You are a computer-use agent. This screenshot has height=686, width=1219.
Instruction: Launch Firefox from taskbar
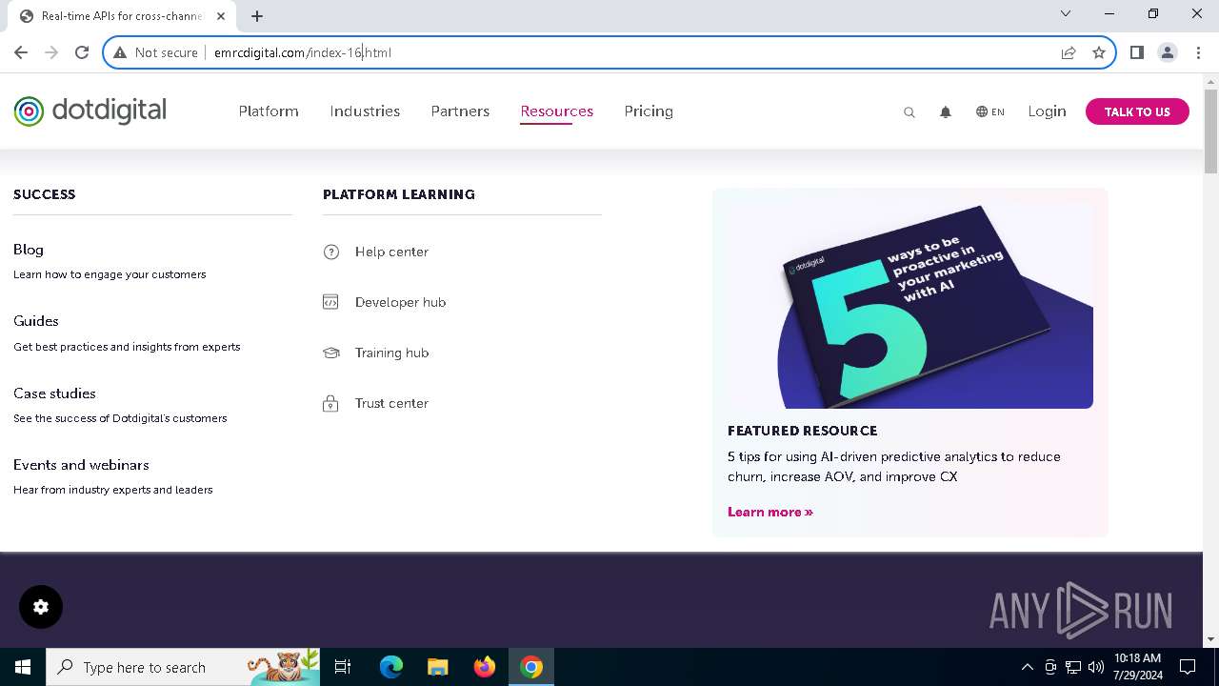(485, 667)
